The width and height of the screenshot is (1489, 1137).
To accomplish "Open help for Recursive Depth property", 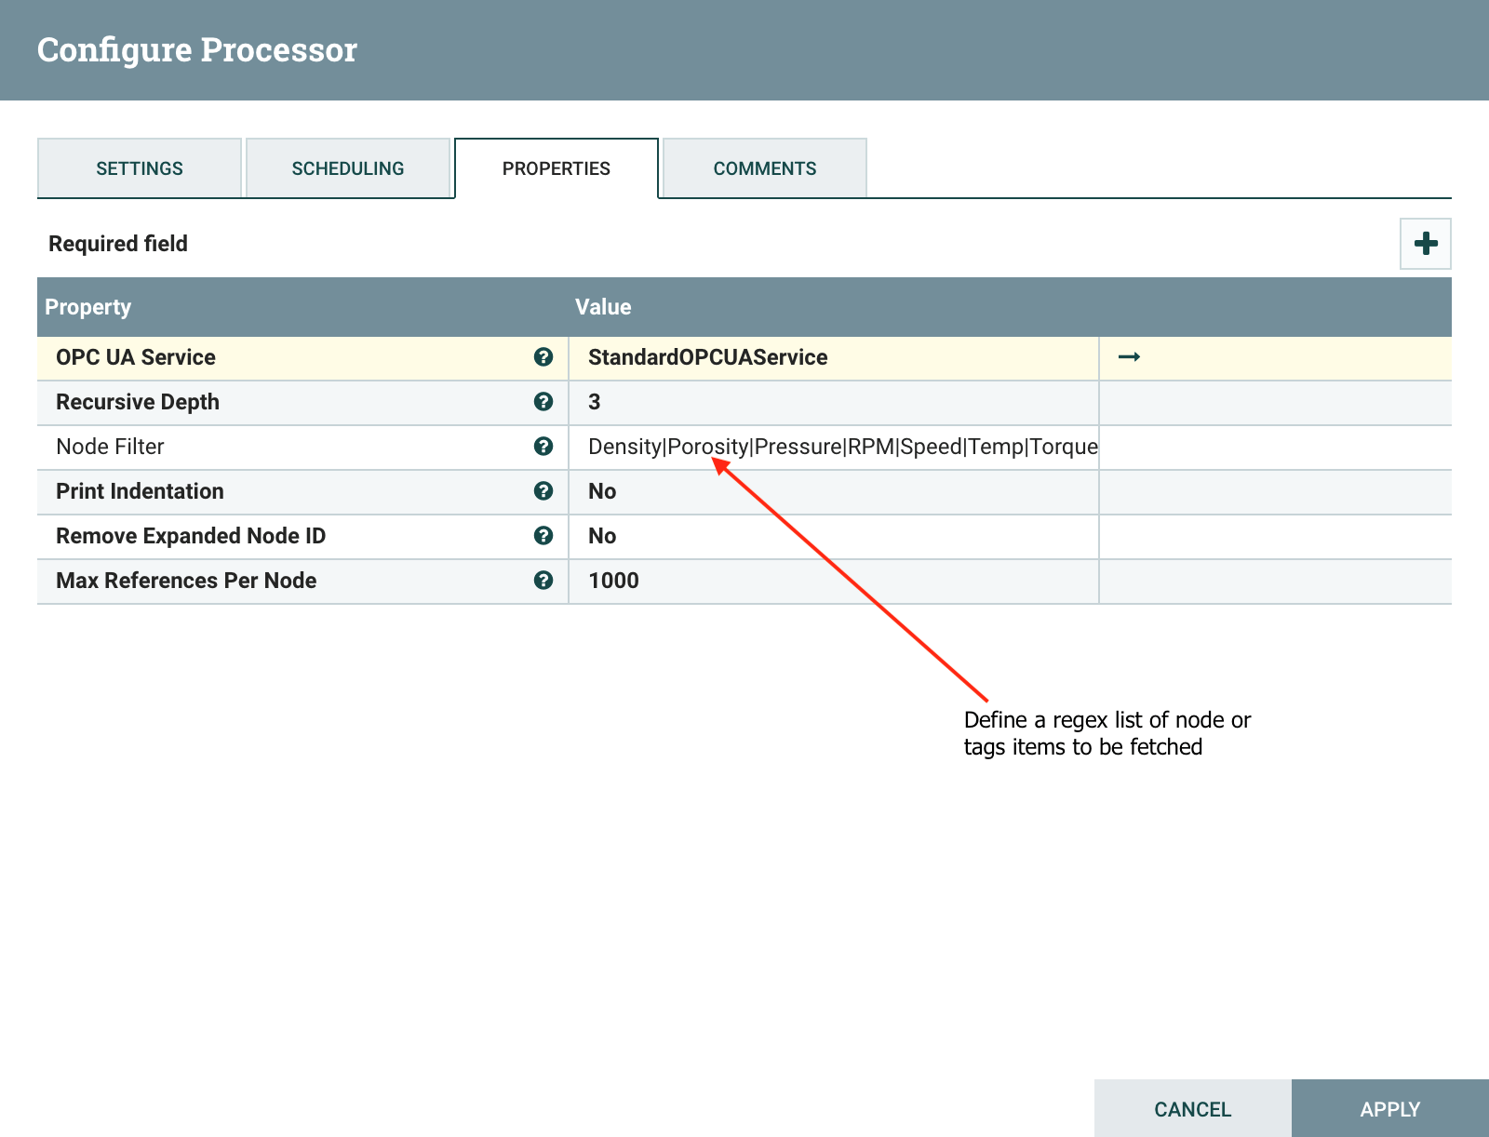I will tap(543, 402).
